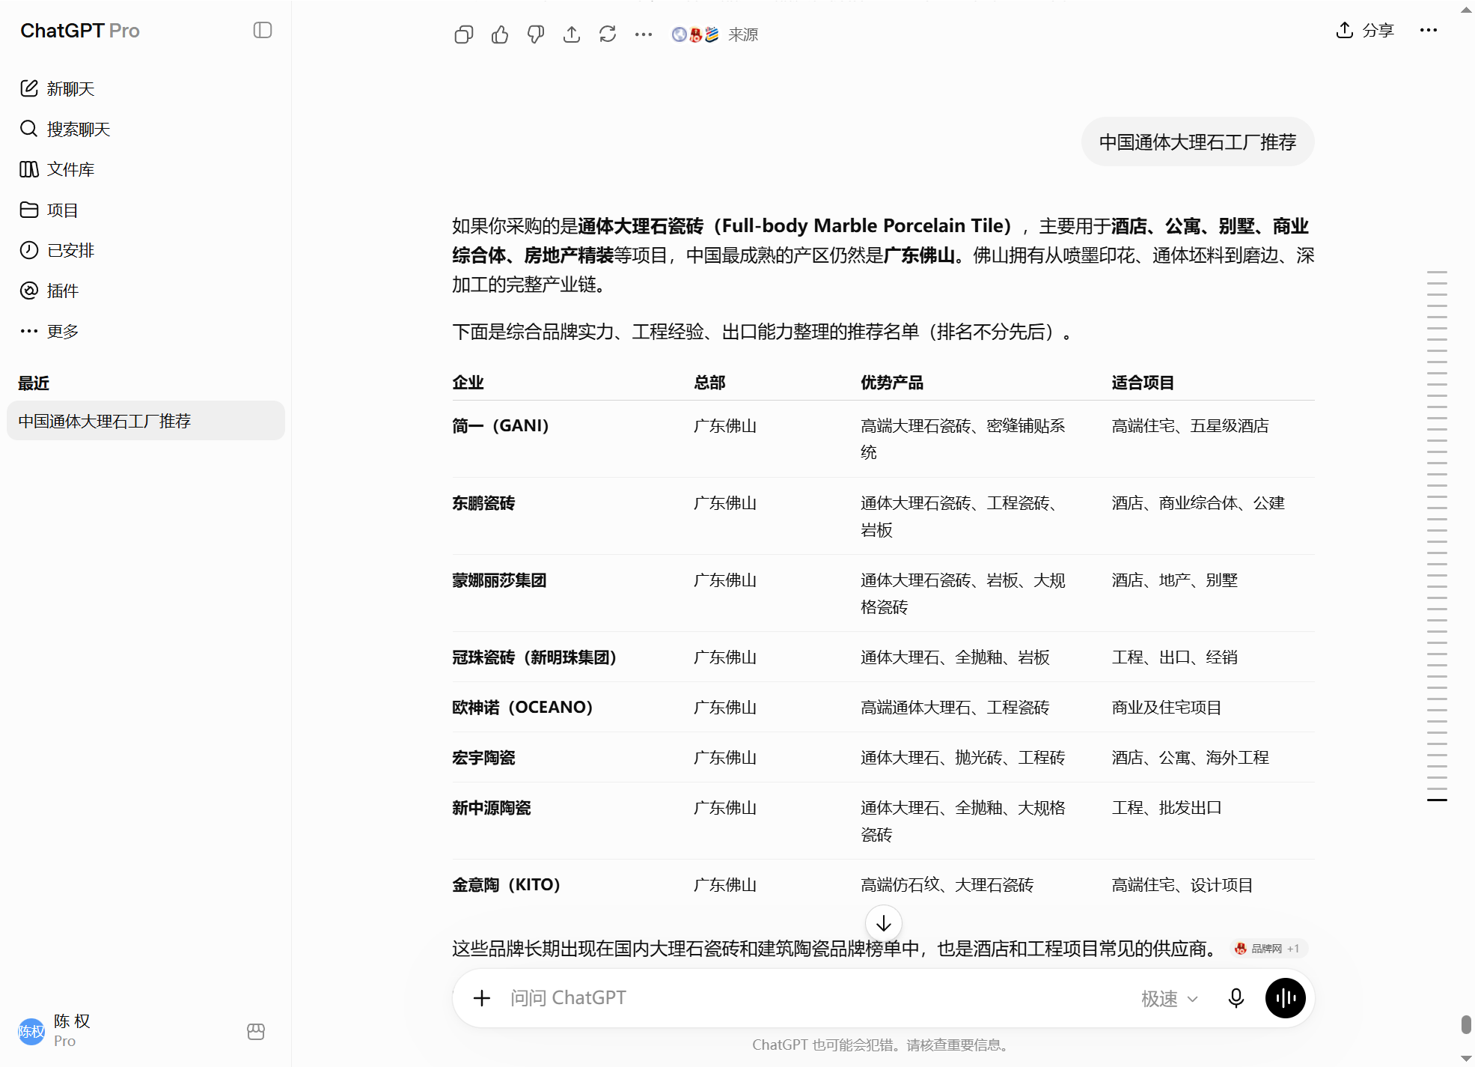Start voice mode with the black waveform button
The image size is (1475, 1067).
pos(1286,998)
